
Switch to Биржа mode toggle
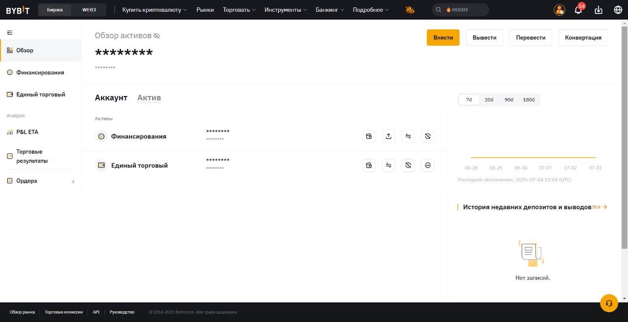[x=55, y=10]
